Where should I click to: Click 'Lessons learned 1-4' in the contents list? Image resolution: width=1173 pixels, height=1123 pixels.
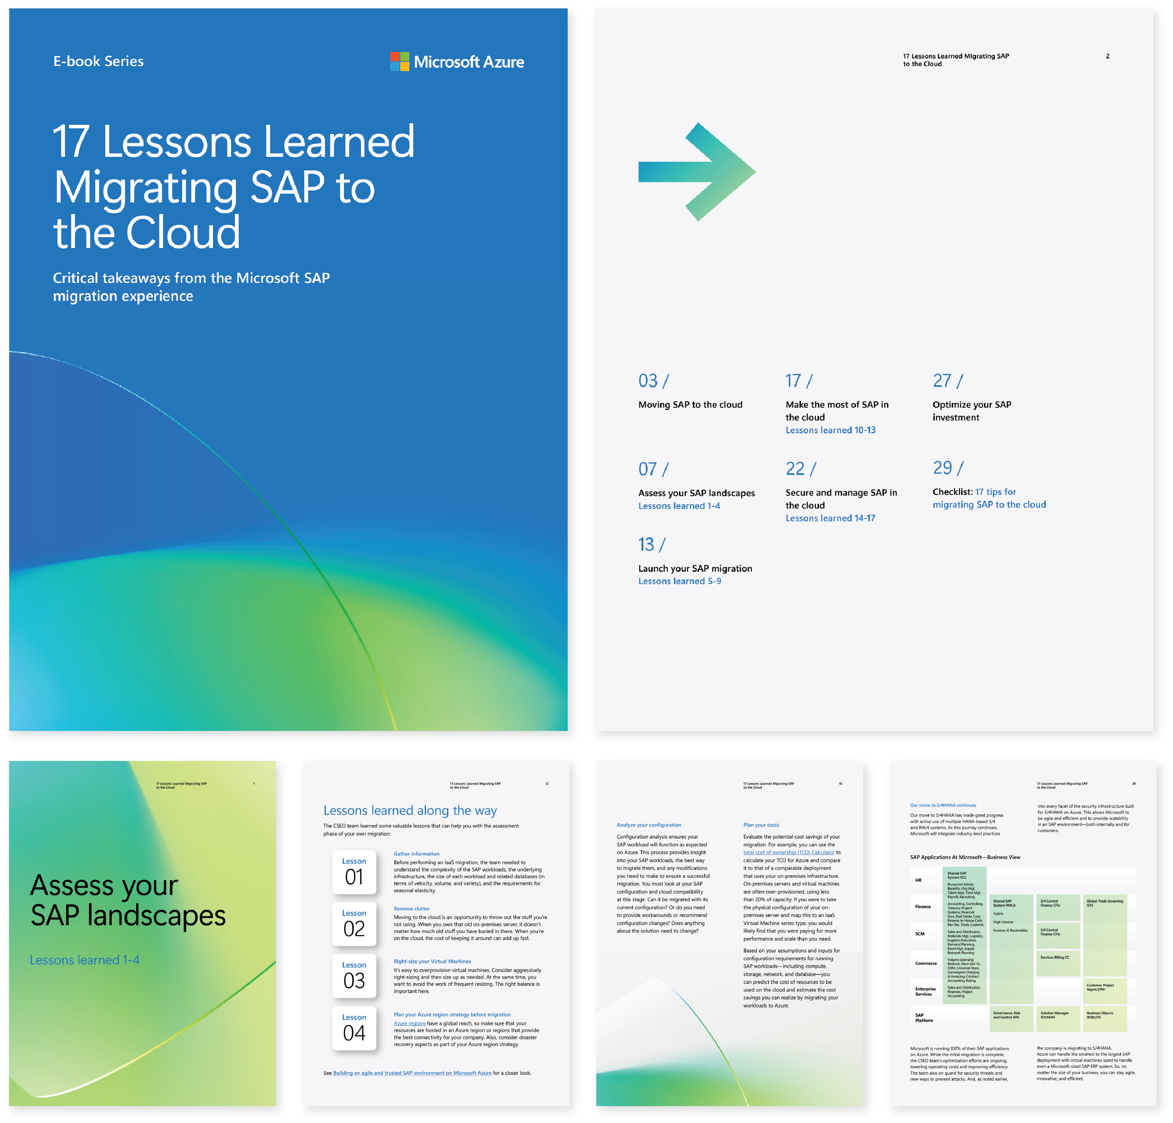click(x=679, y=506)
